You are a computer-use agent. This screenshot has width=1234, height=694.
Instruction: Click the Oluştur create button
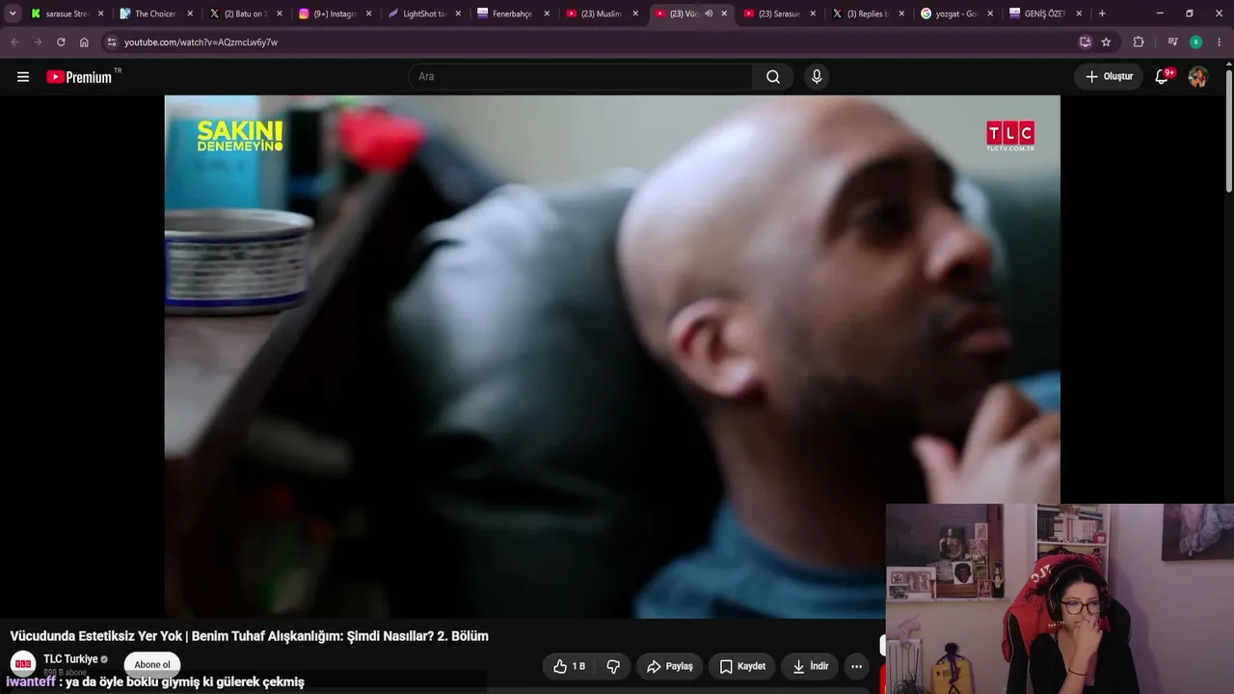1109,77
